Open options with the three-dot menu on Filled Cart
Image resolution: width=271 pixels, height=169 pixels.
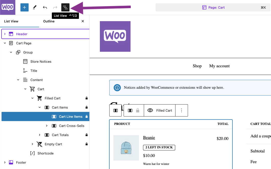pos(181,110)
